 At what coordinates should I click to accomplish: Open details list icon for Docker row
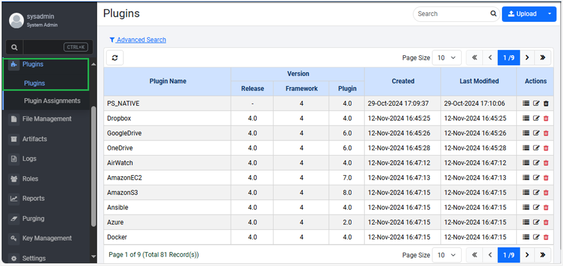tap(526, 237)
